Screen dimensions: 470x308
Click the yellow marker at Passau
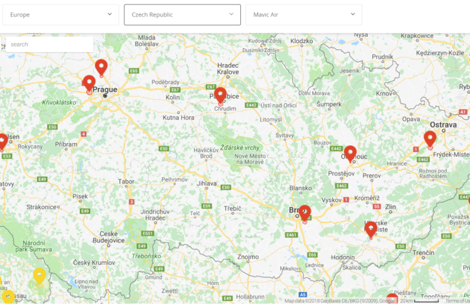(x=8, y=296)
